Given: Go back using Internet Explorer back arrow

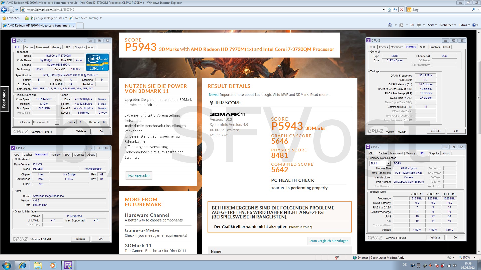Looking at the screenshot, I should pyautogui.click(x=4, y=10).
